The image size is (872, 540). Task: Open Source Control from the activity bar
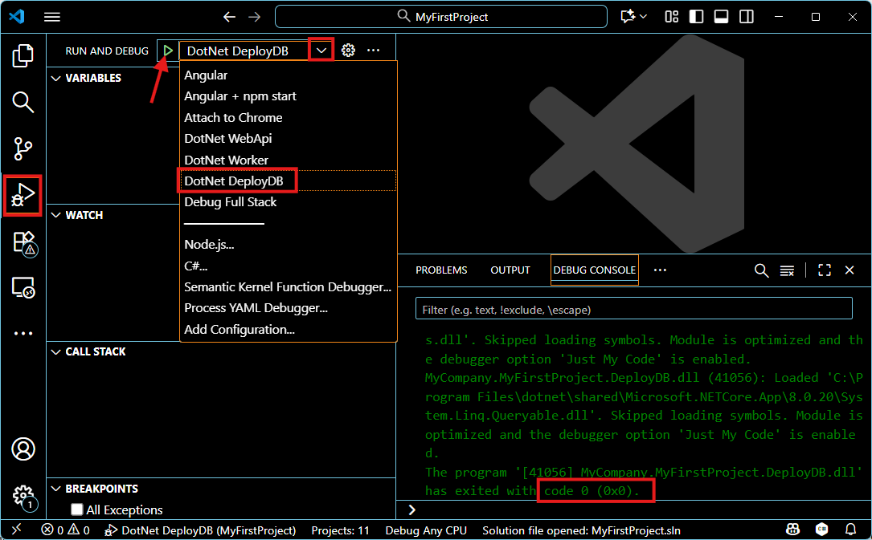click(x=23, y=148)
